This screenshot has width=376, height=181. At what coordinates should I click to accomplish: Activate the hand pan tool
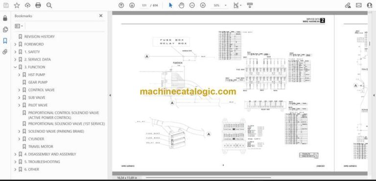click(181, 5)
